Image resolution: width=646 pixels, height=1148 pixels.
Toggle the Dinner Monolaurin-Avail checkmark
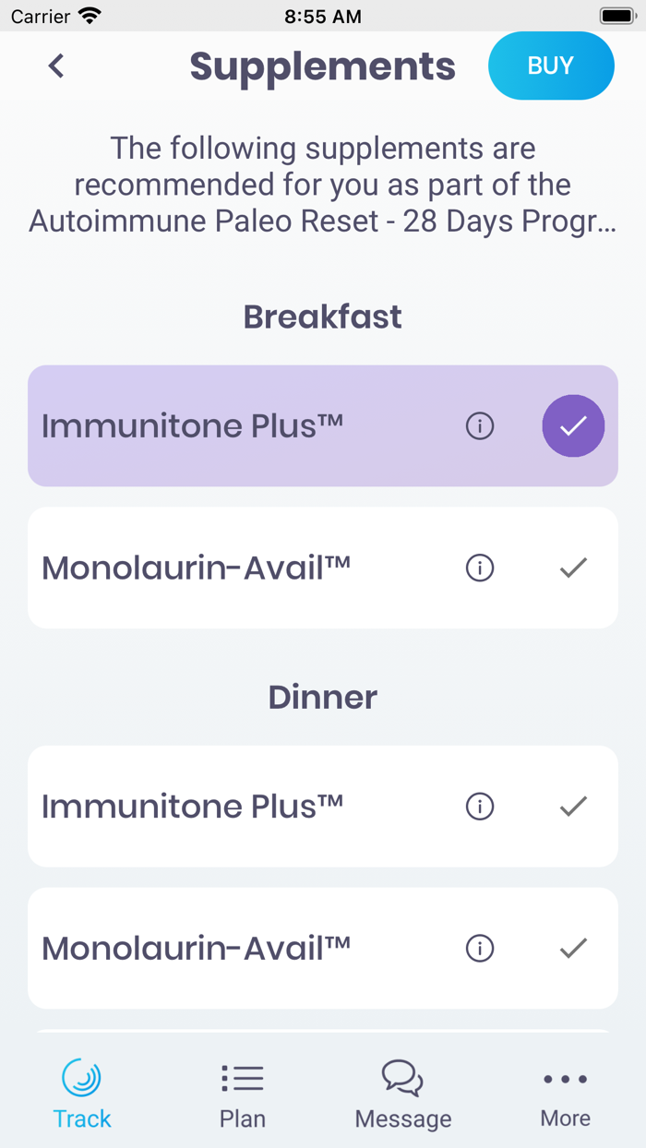(x=572, y=948)
